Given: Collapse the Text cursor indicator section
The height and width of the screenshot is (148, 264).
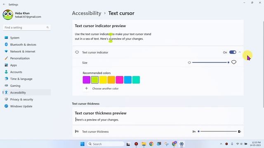Looking at the screenshot, I should point(240,52).
